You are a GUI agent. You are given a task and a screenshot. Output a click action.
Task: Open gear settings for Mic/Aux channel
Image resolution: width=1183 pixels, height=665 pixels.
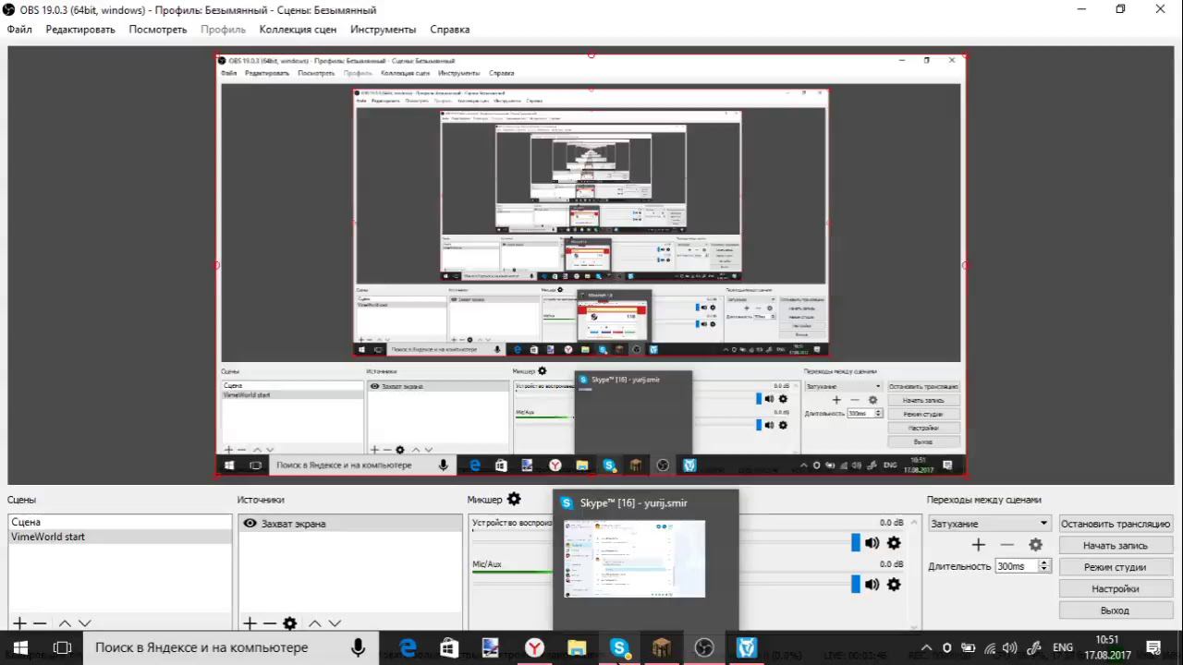point(894,584)
